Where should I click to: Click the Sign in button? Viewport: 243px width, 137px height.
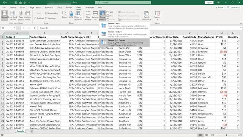tap(209, 3)
